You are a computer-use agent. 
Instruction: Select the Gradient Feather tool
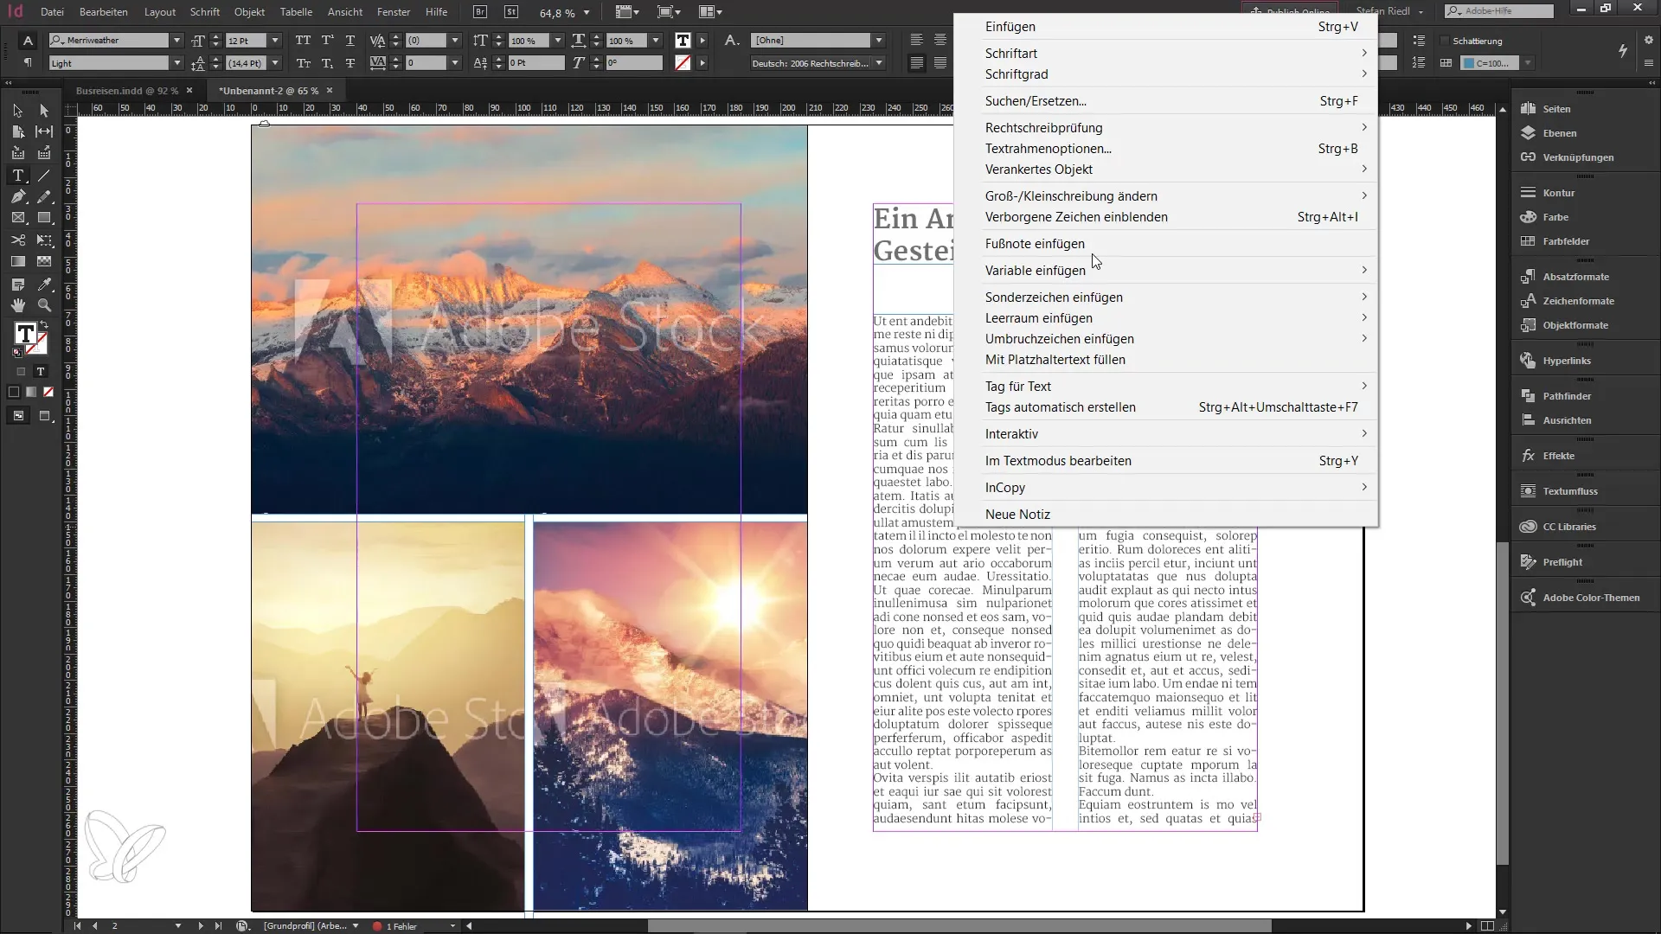pos(44,261)
